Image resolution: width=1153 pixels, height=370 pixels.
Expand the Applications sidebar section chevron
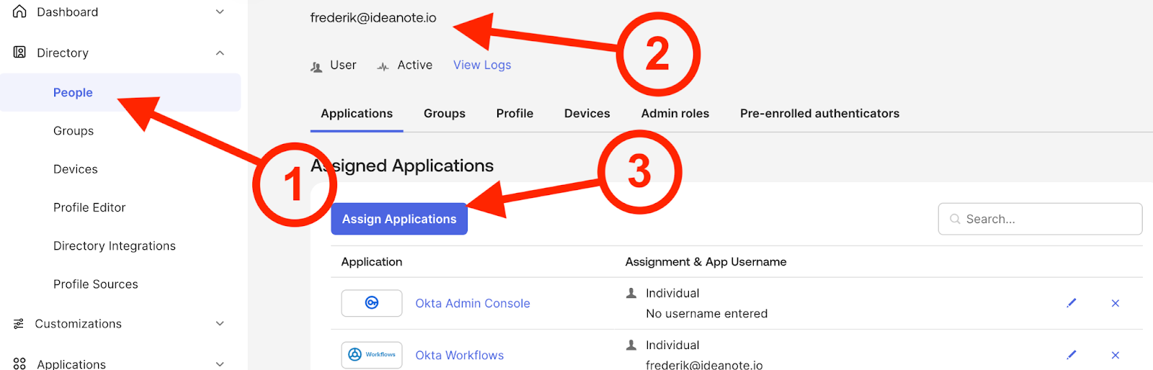pos(220,364)
